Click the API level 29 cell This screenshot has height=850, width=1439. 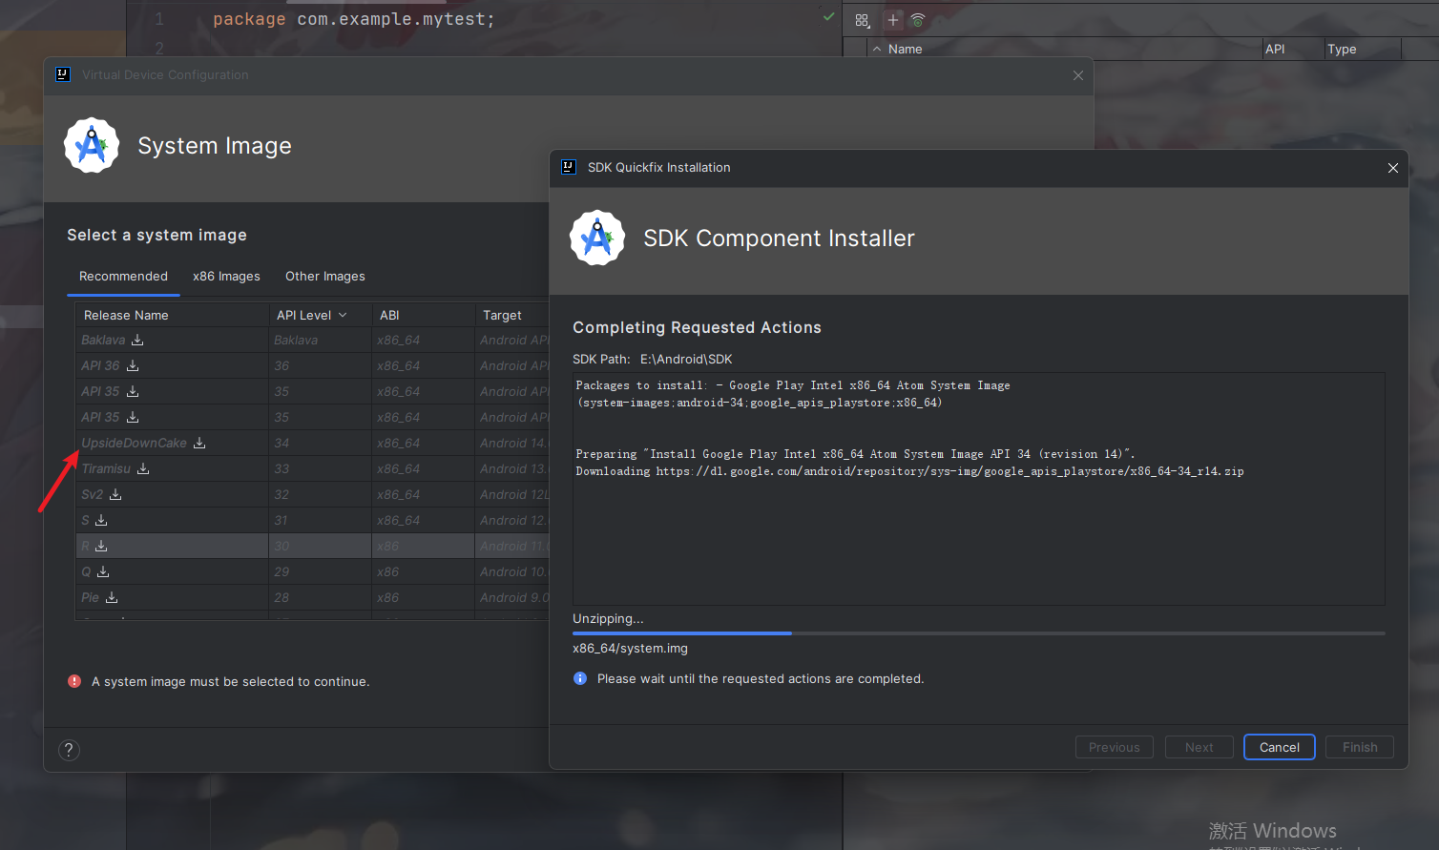[320, 571]
